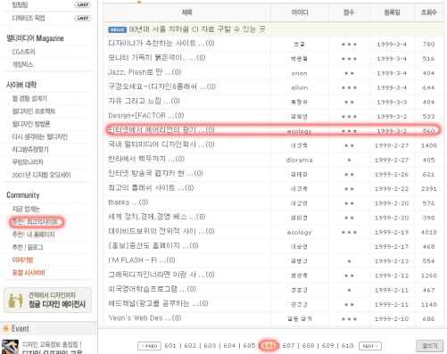The image size is (447, 354).
Task: Open sidebar item 웹디자인 프로젝트
Action: (x=34, y=111)
